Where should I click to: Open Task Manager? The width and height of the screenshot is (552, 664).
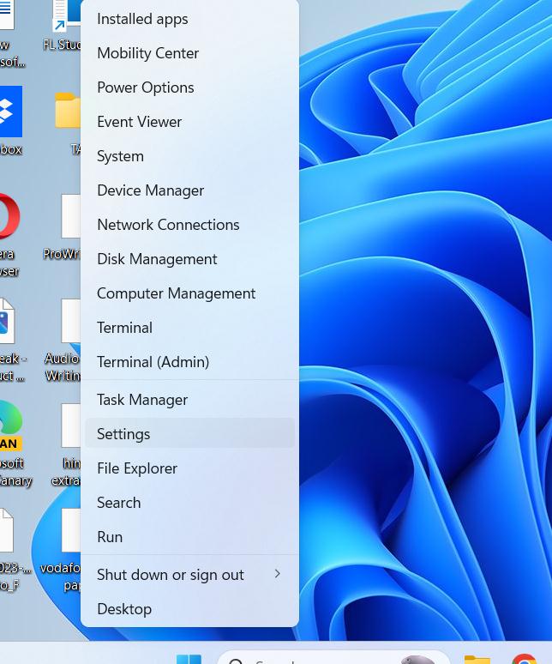coord(189,400)
